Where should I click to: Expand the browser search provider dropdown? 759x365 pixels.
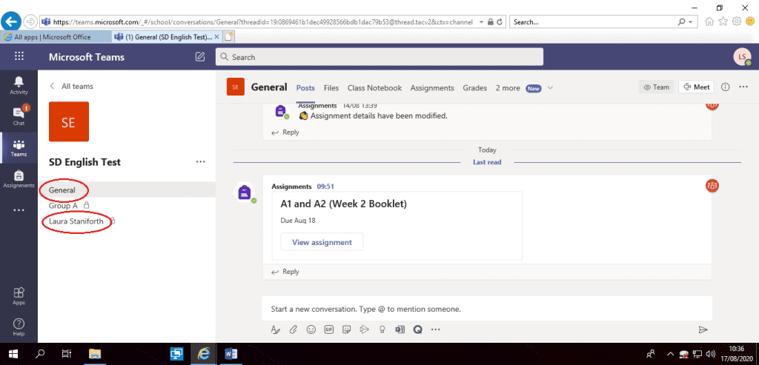[x=690, y=21]
